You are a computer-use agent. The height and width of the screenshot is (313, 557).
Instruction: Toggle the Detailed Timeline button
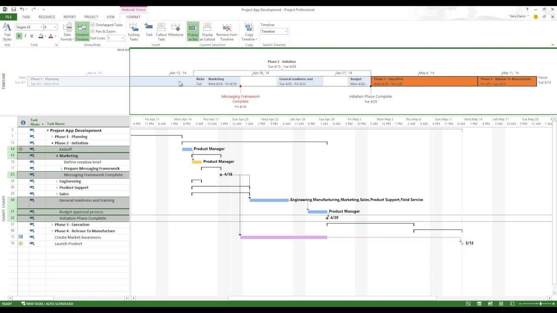tap(82, 32)
